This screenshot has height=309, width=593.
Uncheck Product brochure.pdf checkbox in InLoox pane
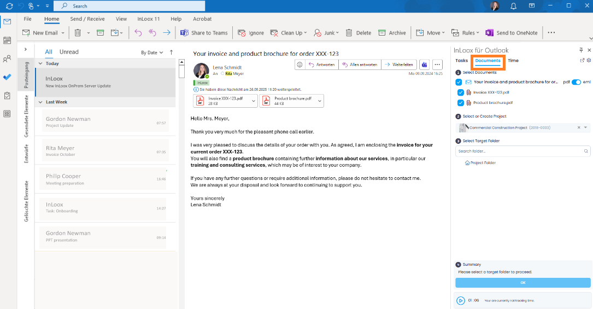pos(460,102)
